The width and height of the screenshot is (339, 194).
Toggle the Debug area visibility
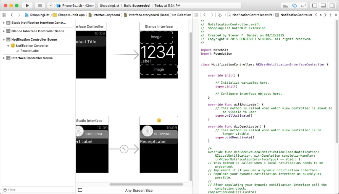click(323, 5)
